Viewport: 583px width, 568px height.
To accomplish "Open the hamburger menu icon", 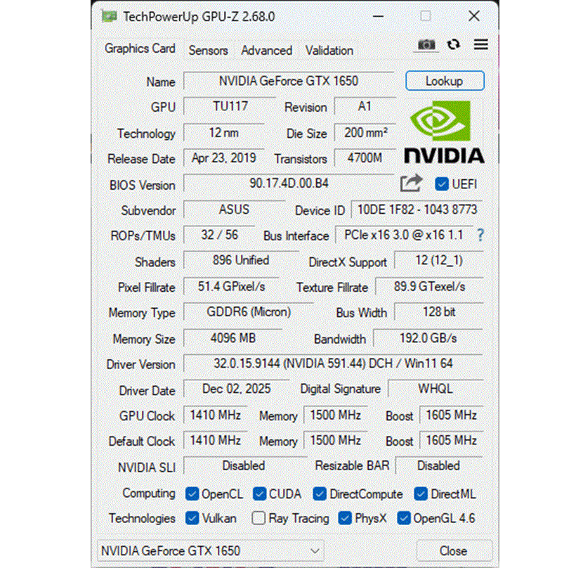I will pos(480,45).
